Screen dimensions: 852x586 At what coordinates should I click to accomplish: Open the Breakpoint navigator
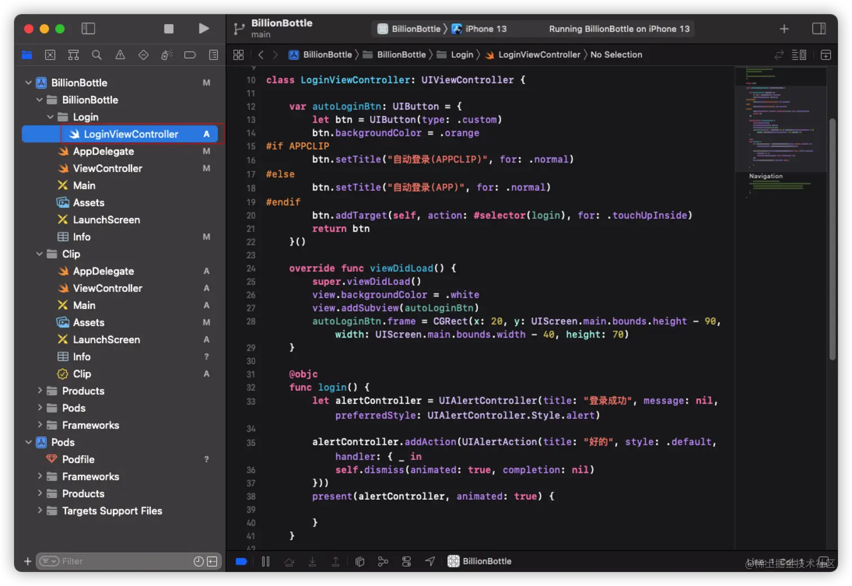click(x=190, y=55)
